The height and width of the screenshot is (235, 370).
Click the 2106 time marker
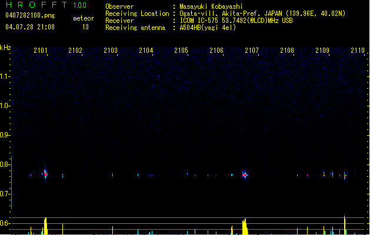point(216,51)
